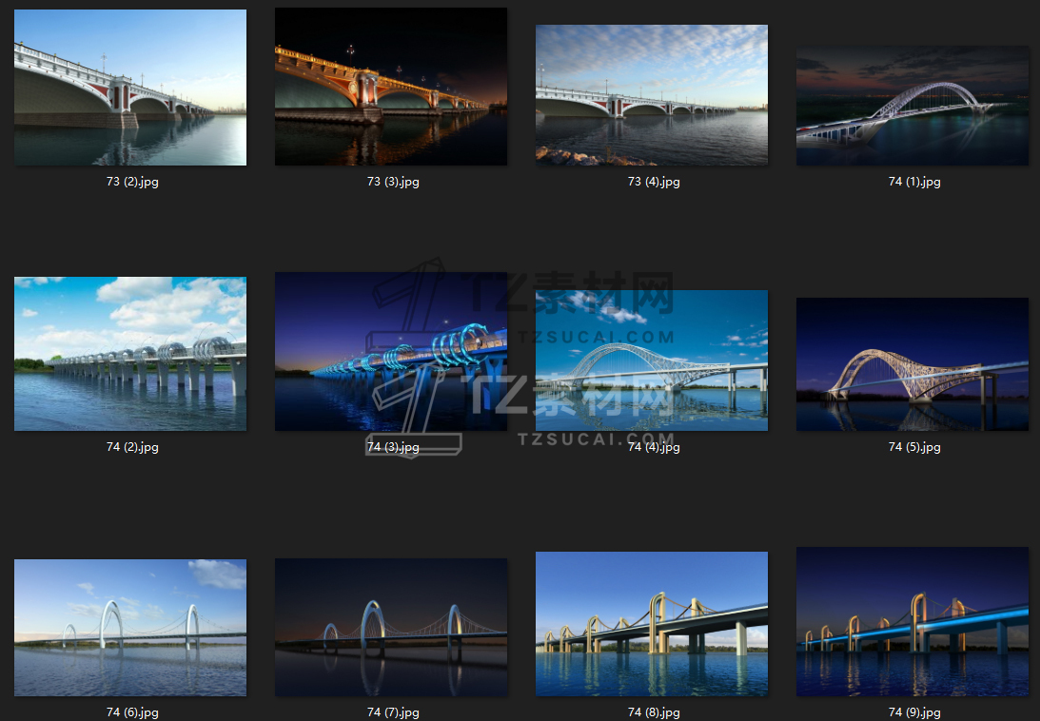Click file name 74 (4).jpg

[654, 447]
